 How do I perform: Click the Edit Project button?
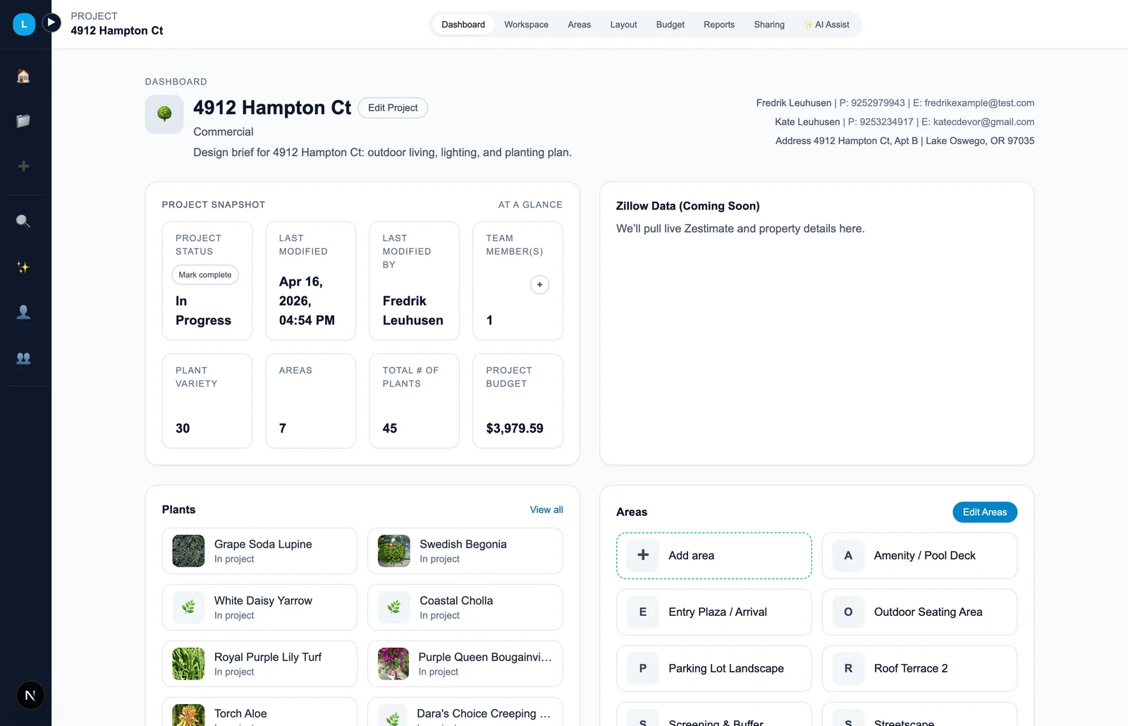click(x=393, y=108)
